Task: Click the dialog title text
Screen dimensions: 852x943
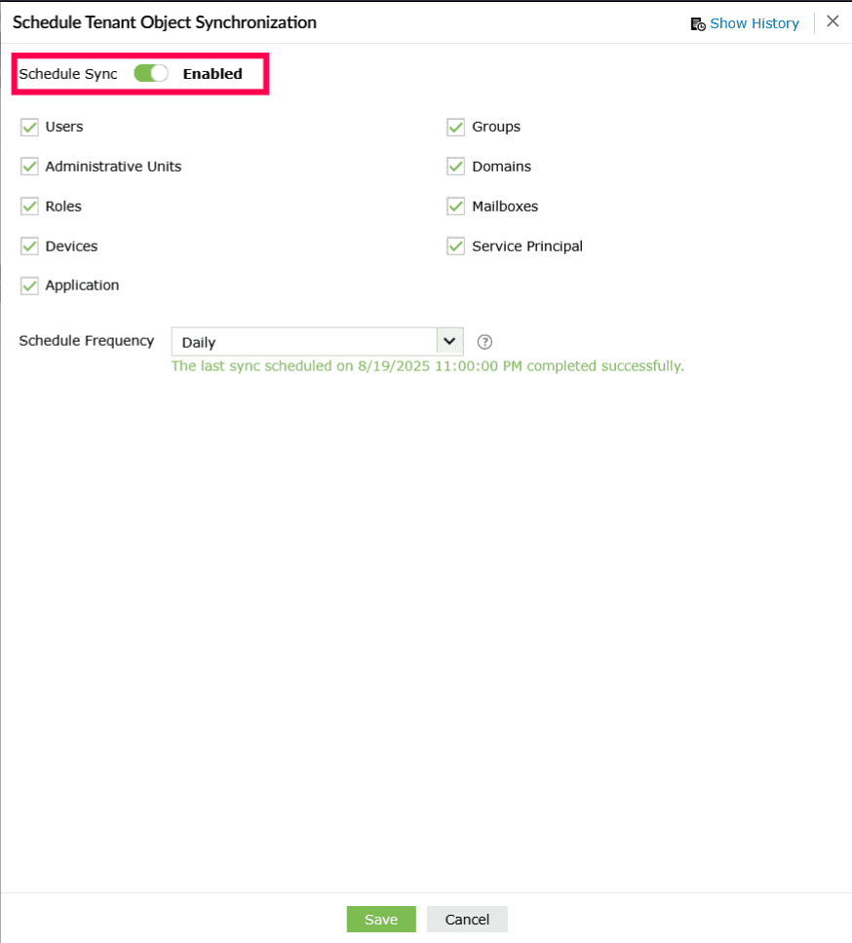Action: click(x=165, y=22)
